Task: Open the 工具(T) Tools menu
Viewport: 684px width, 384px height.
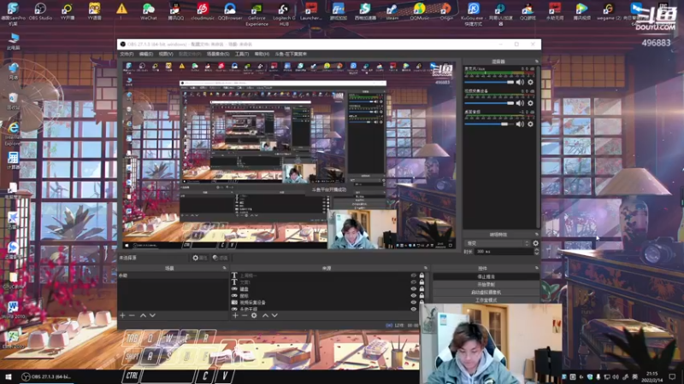Action: pyautogui.click(x=242, y=54)
